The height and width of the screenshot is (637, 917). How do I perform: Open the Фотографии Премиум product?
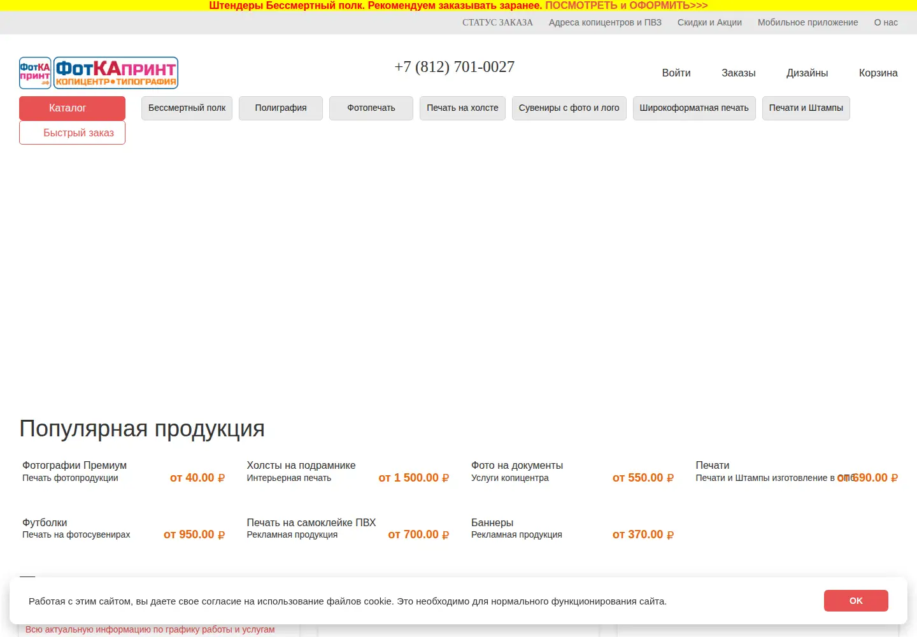(x=75, y=466)
